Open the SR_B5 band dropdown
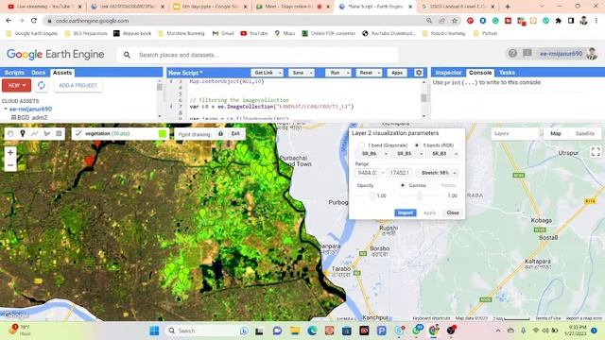605x340 pixels. [407, 154]
